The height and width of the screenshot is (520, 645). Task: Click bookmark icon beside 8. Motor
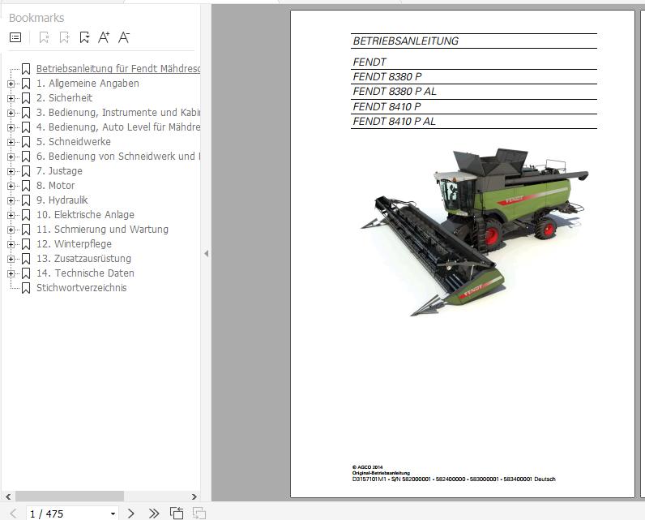click(26, 186)
